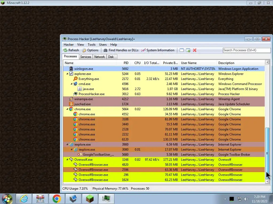Screen dimensions: 273x204
Task: Click the jusched.exe Java icon
Action: pyautogui.click(x=71, y=104)
